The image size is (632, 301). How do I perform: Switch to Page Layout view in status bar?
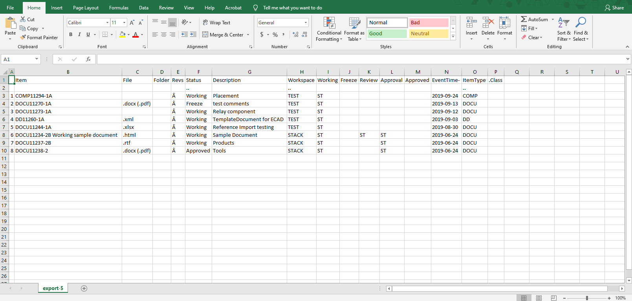point(539,298)
